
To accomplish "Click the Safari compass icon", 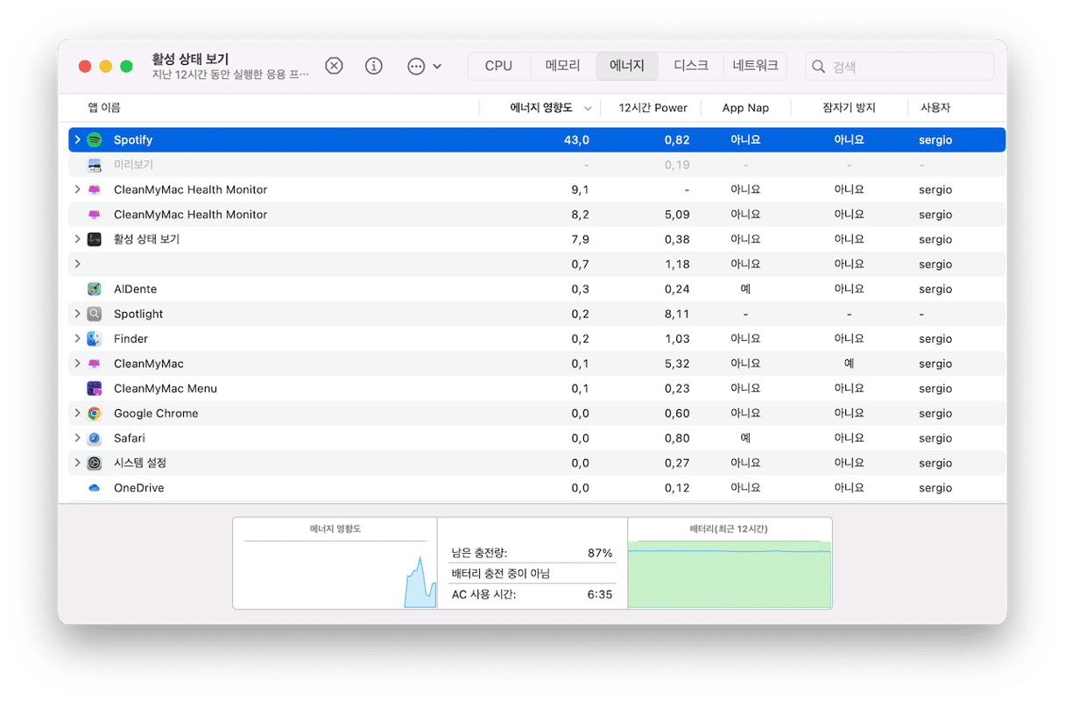I will coord(95,438).
